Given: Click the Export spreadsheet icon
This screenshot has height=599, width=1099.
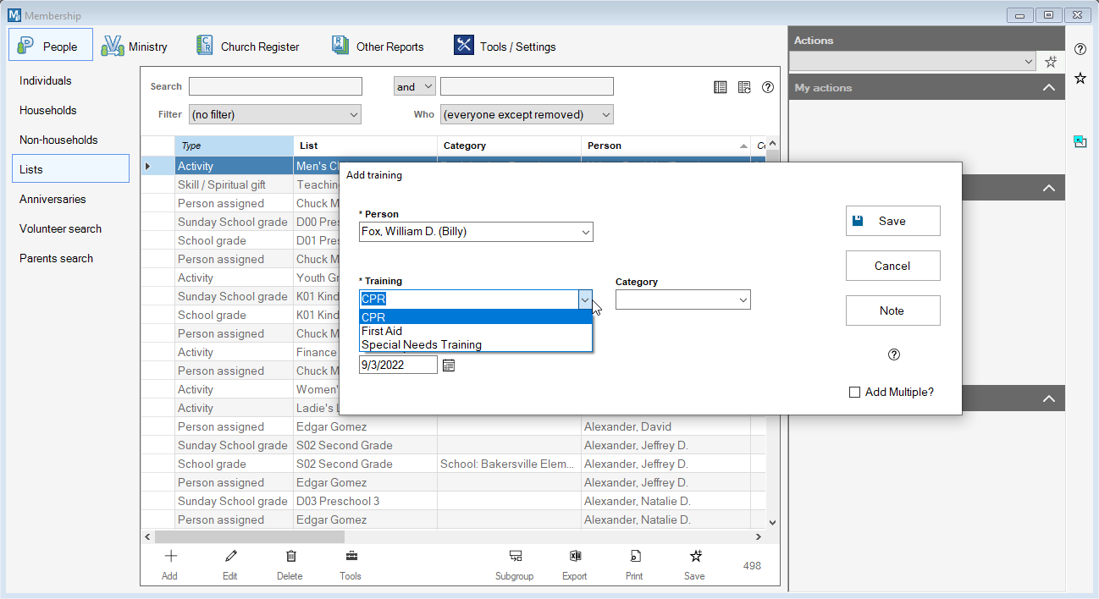Looking at the screenshot, I should tap(575, 557).
